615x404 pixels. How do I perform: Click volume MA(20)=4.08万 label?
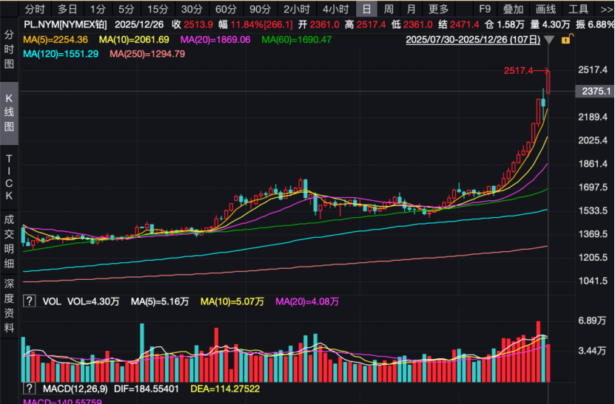tap(307, 301)
